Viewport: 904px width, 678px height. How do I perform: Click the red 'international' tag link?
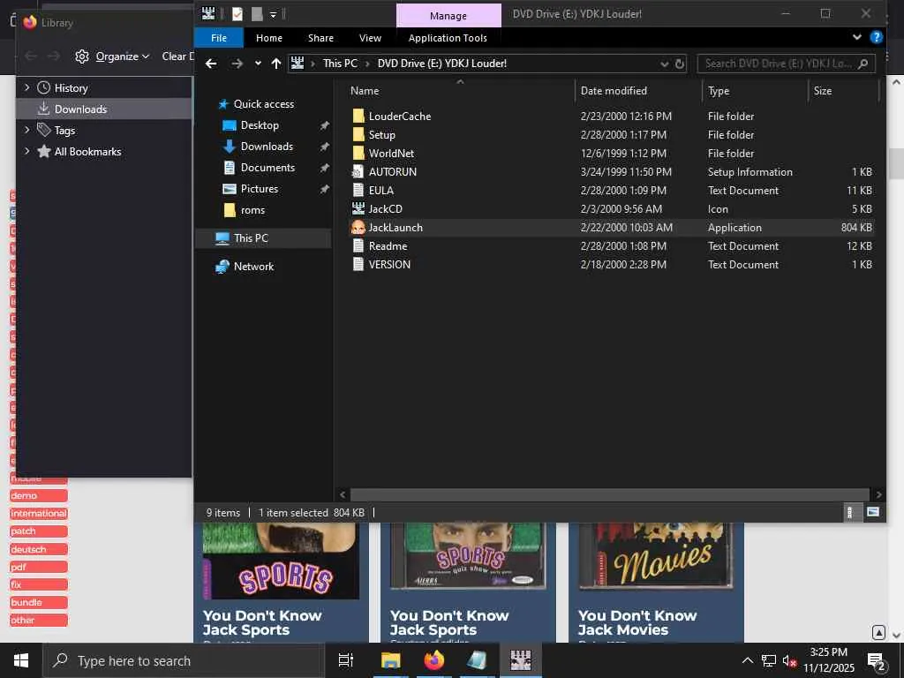tap(39, 514)
